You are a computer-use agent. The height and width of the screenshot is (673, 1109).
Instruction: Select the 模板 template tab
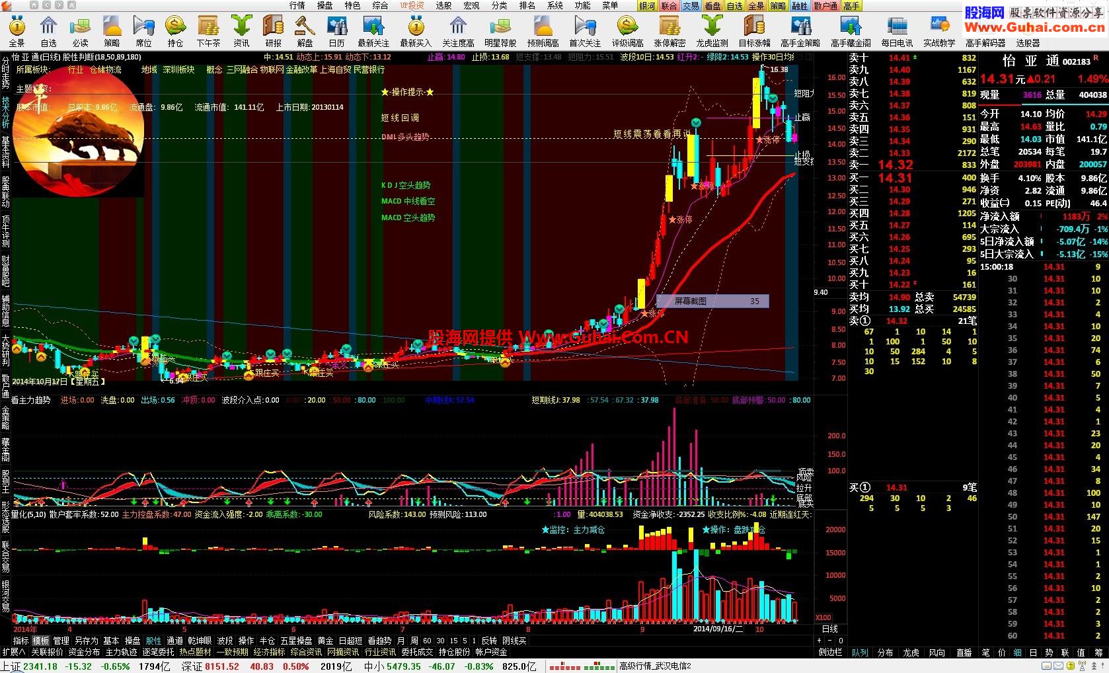tap(41, 641)
